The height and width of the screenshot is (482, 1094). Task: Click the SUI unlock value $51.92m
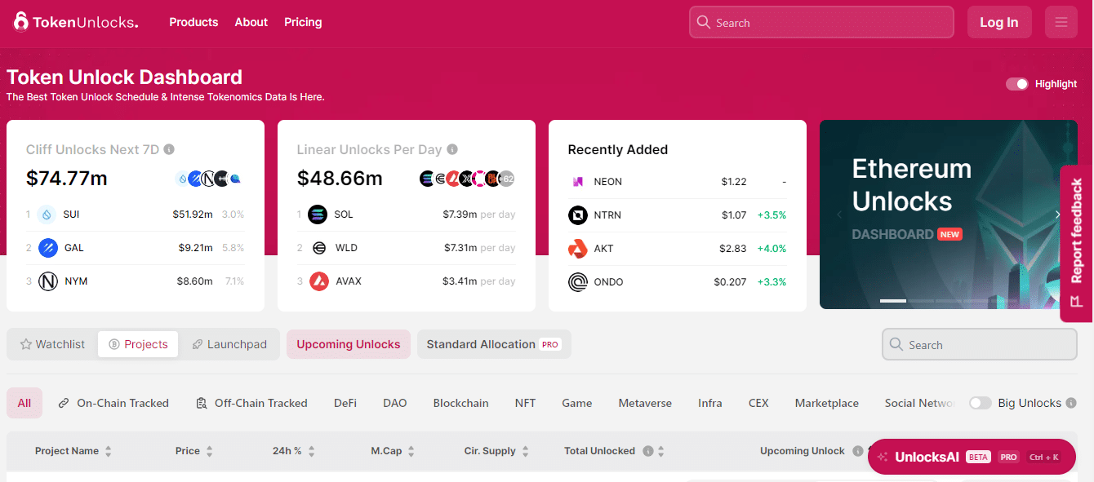click(x=193, y=214)
